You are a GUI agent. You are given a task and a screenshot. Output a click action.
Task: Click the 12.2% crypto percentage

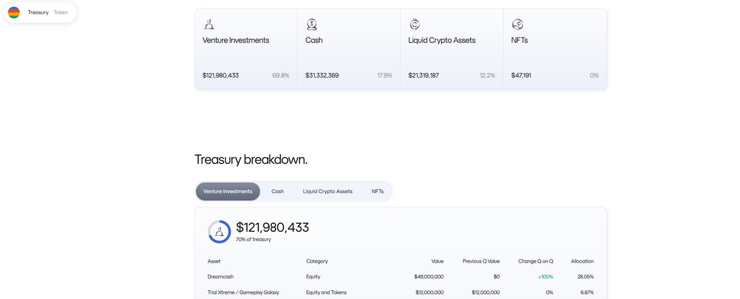coord(487,75)
